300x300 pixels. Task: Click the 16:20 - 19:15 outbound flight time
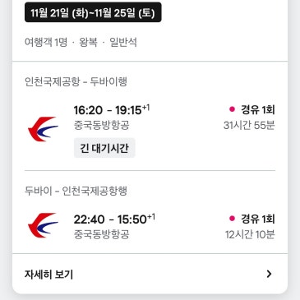[x=112, y=110]
